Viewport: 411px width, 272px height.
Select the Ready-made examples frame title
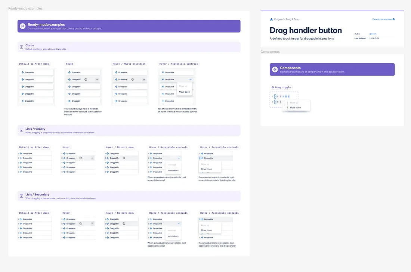point(25,8)
